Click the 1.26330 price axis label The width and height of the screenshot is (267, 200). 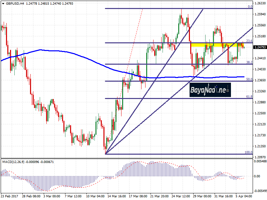point(260,3)
